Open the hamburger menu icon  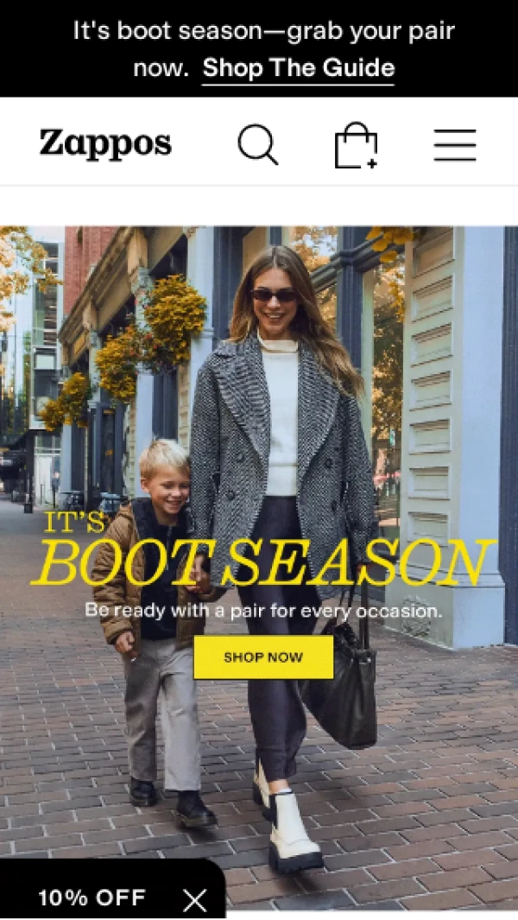pos(455,145)
